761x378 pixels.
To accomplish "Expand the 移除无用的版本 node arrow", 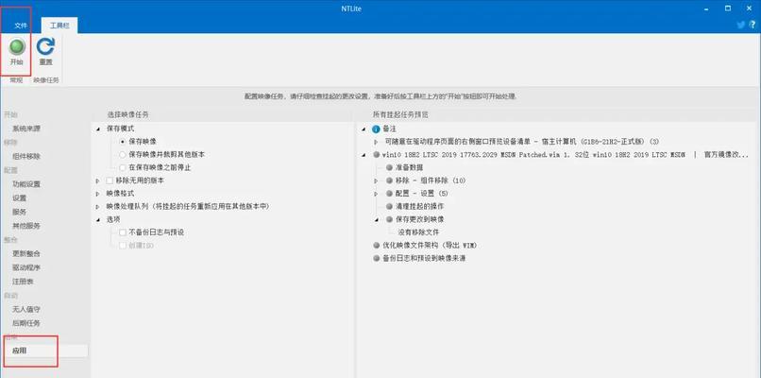I will pos(98,180).
